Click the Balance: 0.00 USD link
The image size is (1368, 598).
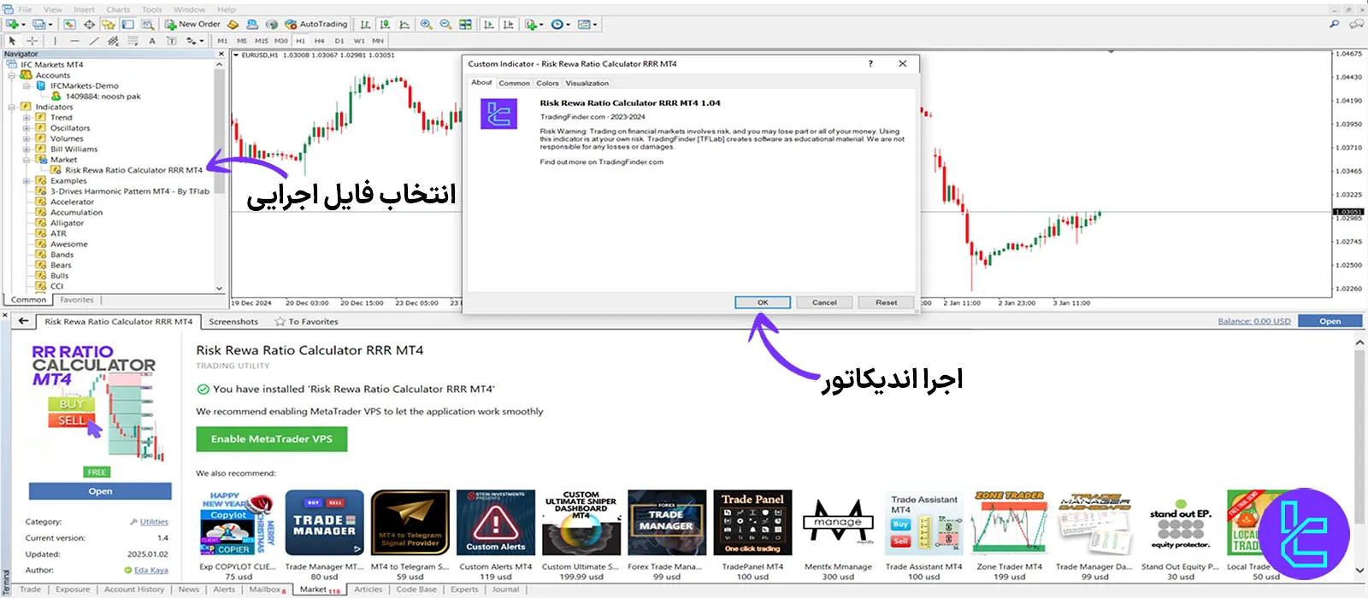coord(1254,321)
